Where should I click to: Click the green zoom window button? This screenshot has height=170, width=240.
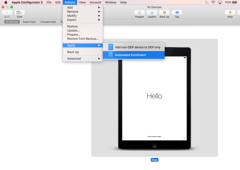pos(12,7)
